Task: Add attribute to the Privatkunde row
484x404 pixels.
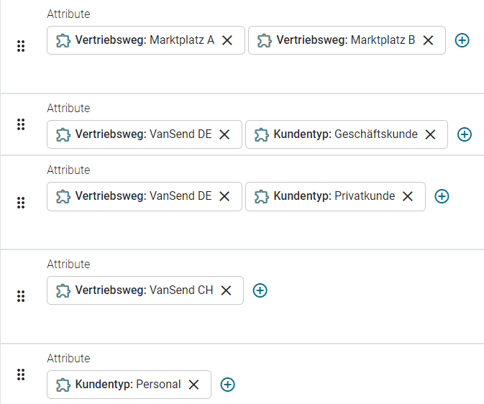Action: click(442, 196)
